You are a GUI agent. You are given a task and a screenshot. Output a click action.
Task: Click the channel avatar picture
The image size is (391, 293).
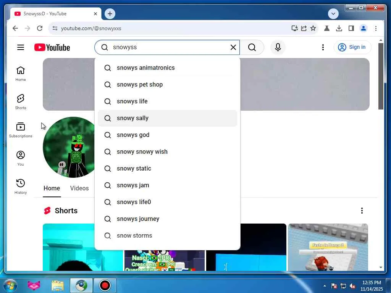(x=69, y=147)
